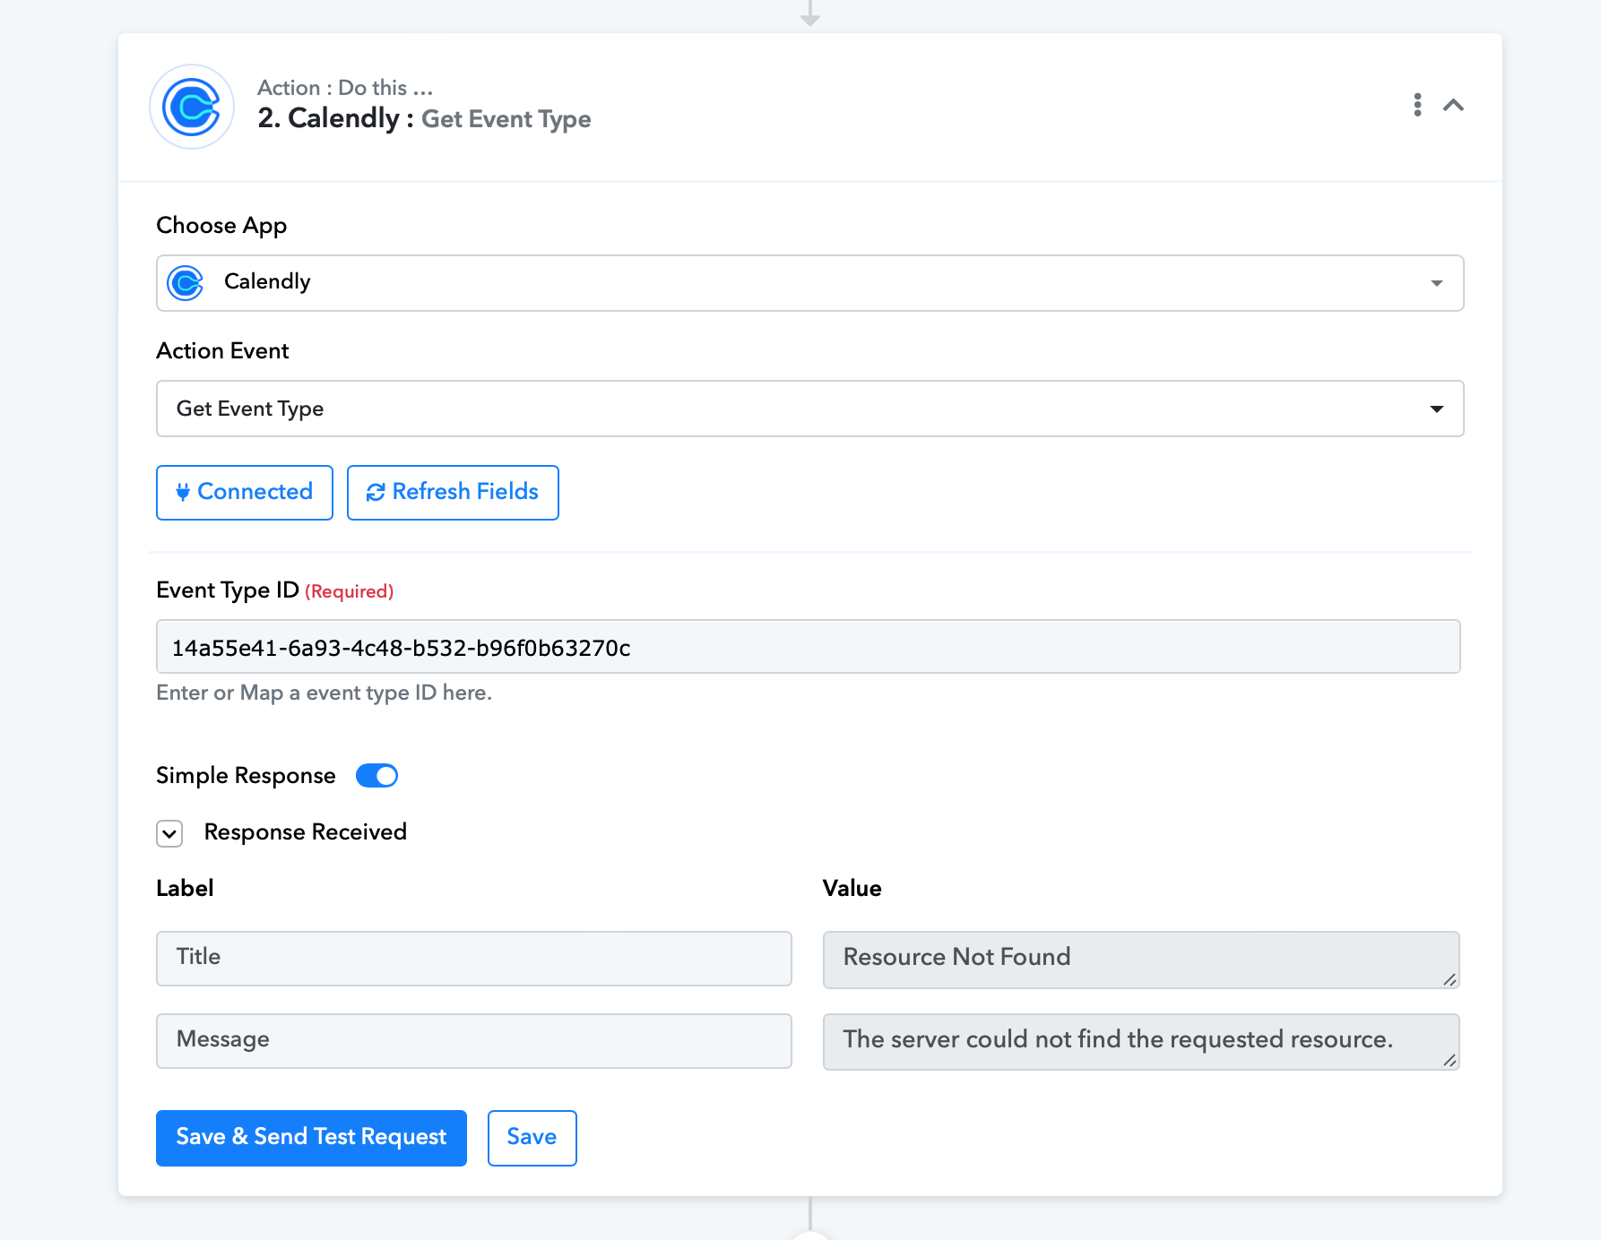Click the Calendly logo in step header
Image resolution: width=1601 pixels, height=1240 pixels.
pos(192,107)
